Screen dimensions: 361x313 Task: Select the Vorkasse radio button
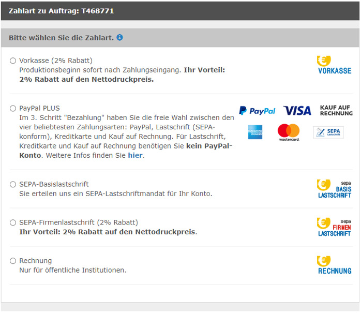(13, 61)
